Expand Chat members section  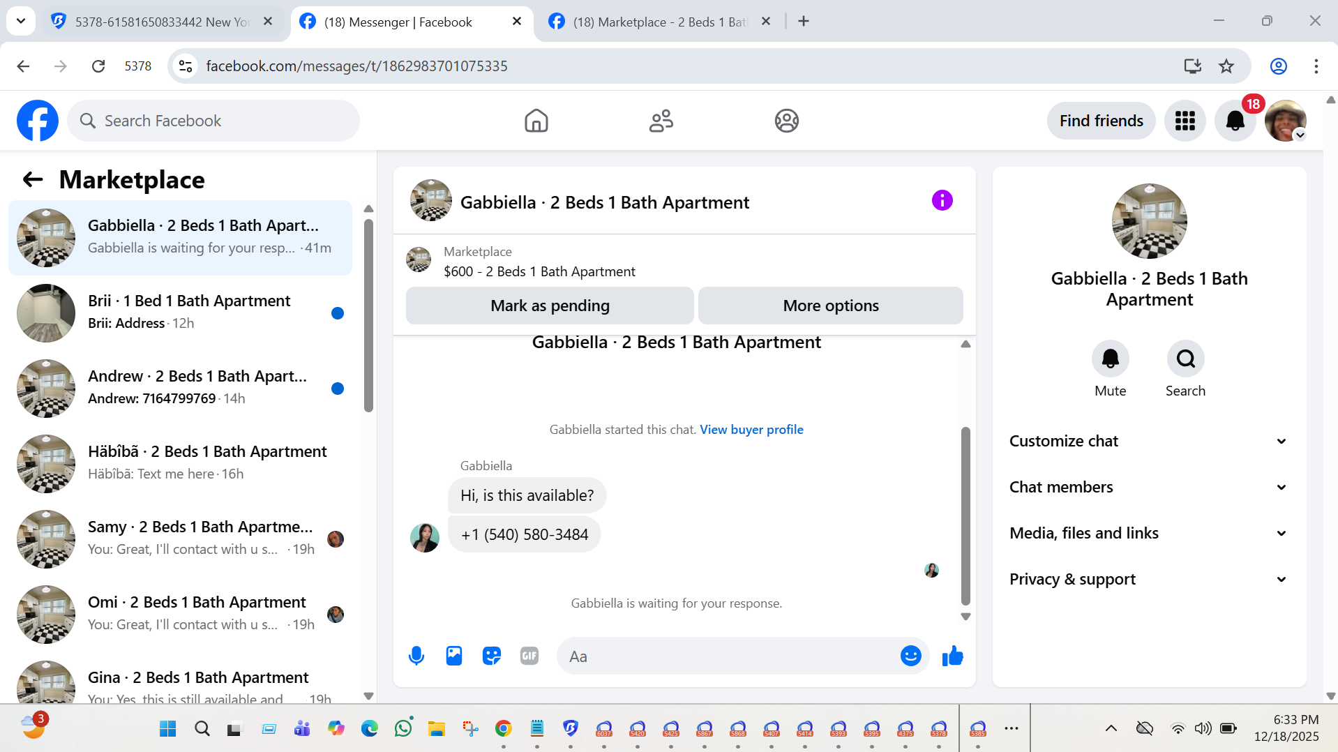1149,487
